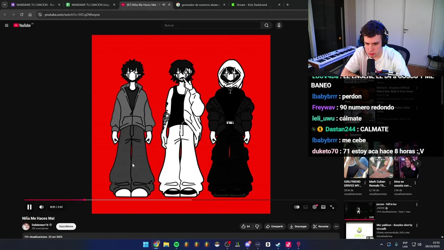Open Steam from the taskbar
444x250 pixels.
click(278, 244)
